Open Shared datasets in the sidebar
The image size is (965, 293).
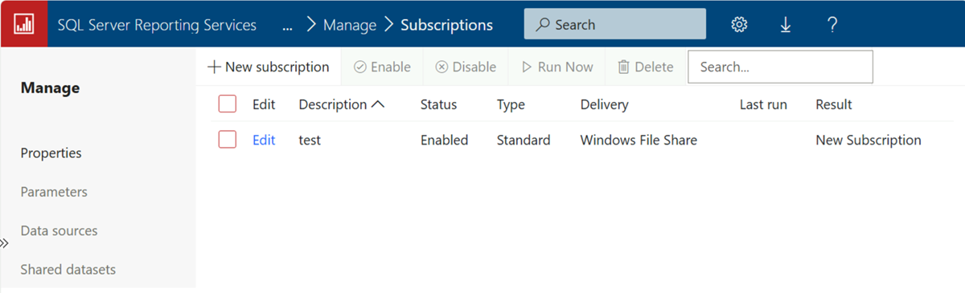(x=68, y=270)
